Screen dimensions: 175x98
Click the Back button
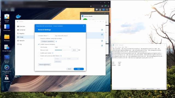tap(69, 69)
